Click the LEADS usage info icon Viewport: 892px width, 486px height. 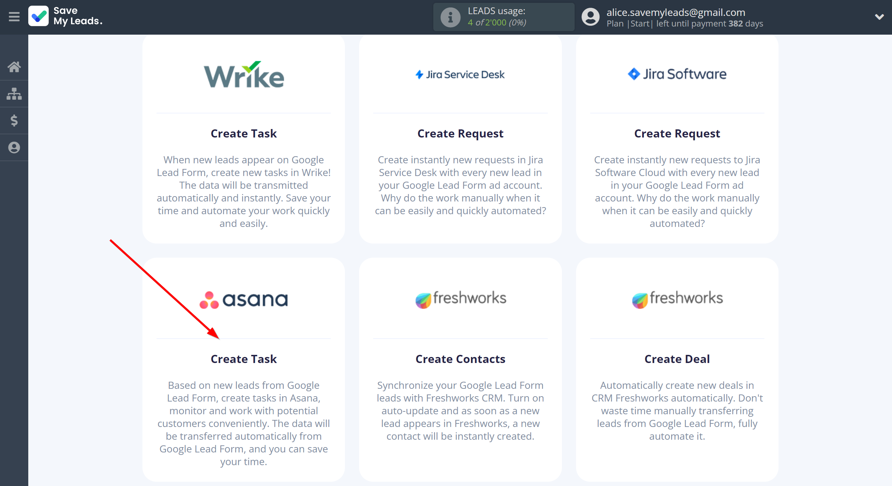(x=450, y=17)
